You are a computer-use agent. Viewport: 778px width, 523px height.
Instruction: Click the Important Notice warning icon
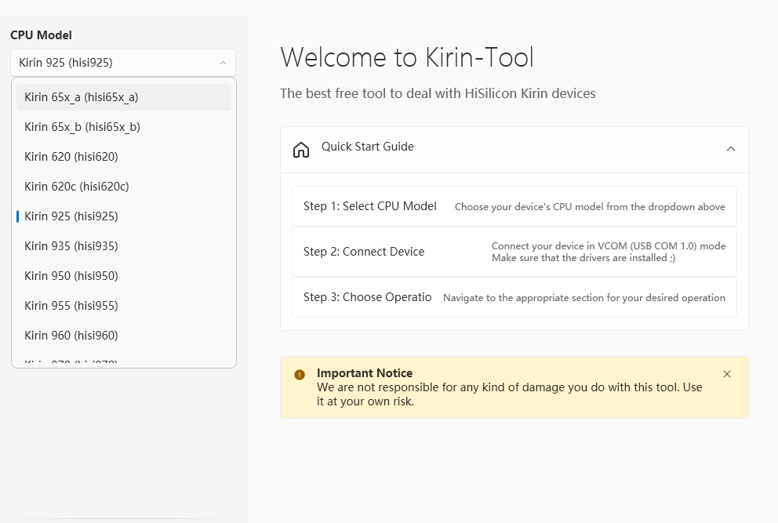pos(300,375)
